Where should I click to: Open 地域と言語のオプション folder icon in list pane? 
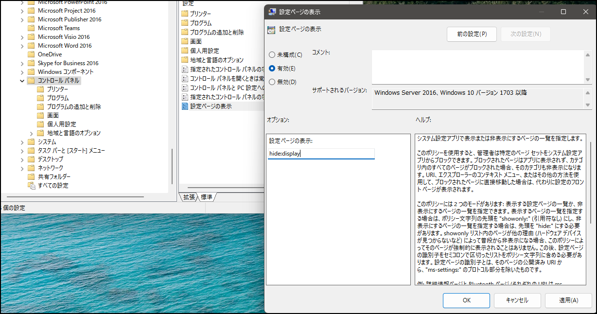185,60
